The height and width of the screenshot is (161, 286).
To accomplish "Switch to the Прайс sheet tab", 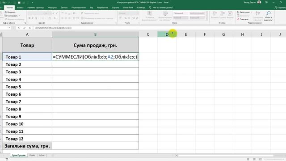I will click(x=32, y=155).
